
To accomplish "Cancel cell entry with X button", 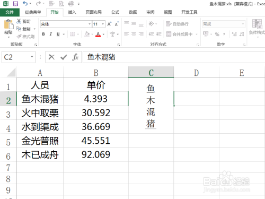I will 51,57.
